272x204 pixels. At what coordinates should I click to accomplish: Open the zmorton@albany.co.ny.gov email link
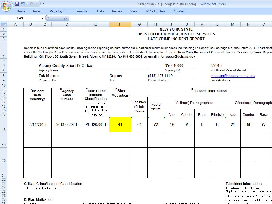(x=233, y=76)
